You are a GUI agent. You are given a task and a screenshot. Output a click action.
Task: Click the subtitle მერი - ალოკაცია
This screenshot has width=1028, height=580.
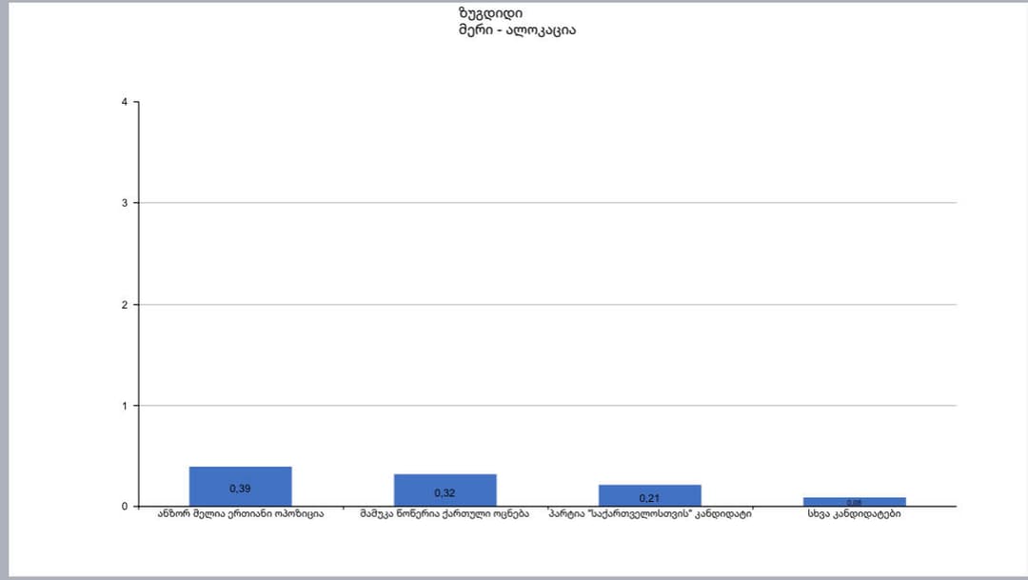click(517, 30)
